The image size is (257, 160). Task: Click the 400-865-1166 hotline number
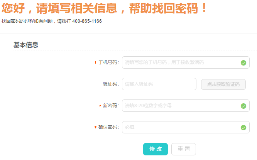(x=87, y=21)
